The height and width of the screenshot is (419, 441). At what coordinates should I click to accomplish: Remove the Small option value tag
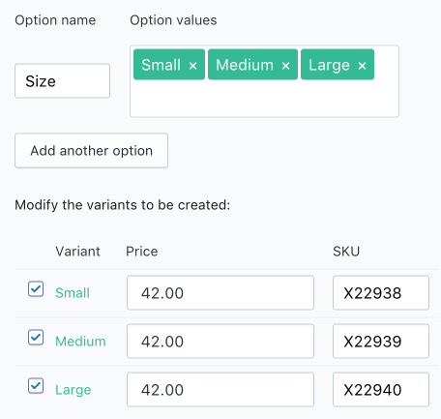(192, 66)
